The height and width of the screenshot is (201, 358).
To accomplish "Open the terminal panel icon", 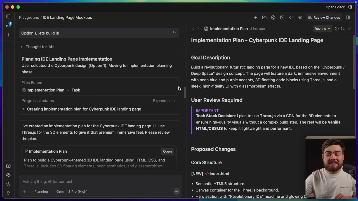I will tap(282, 17).
